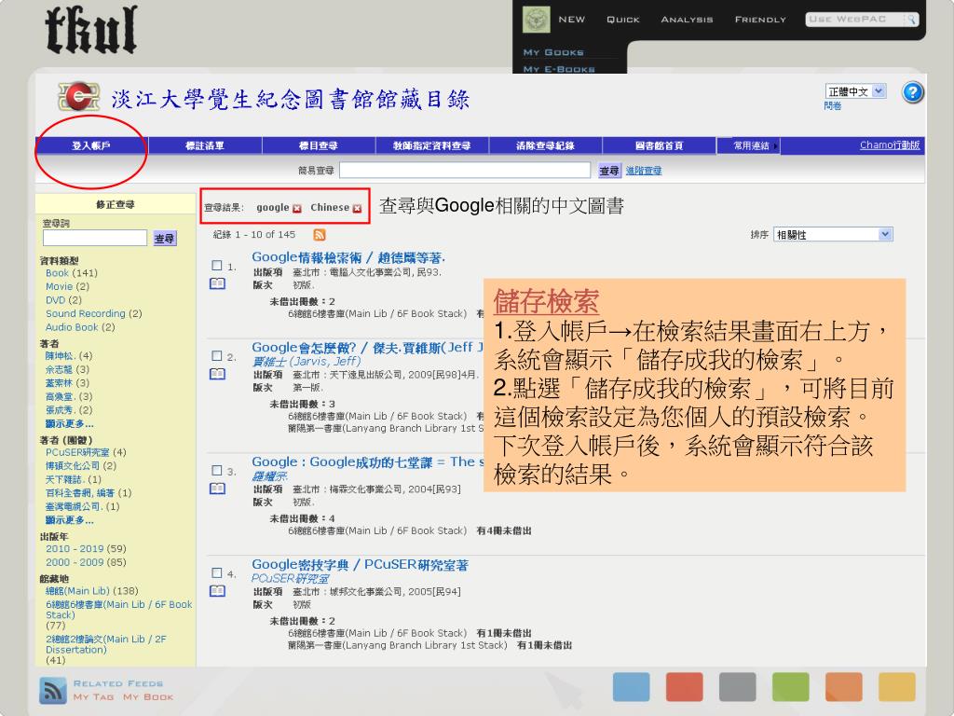Click the light blue color square at bottom

tap(631, 687)
